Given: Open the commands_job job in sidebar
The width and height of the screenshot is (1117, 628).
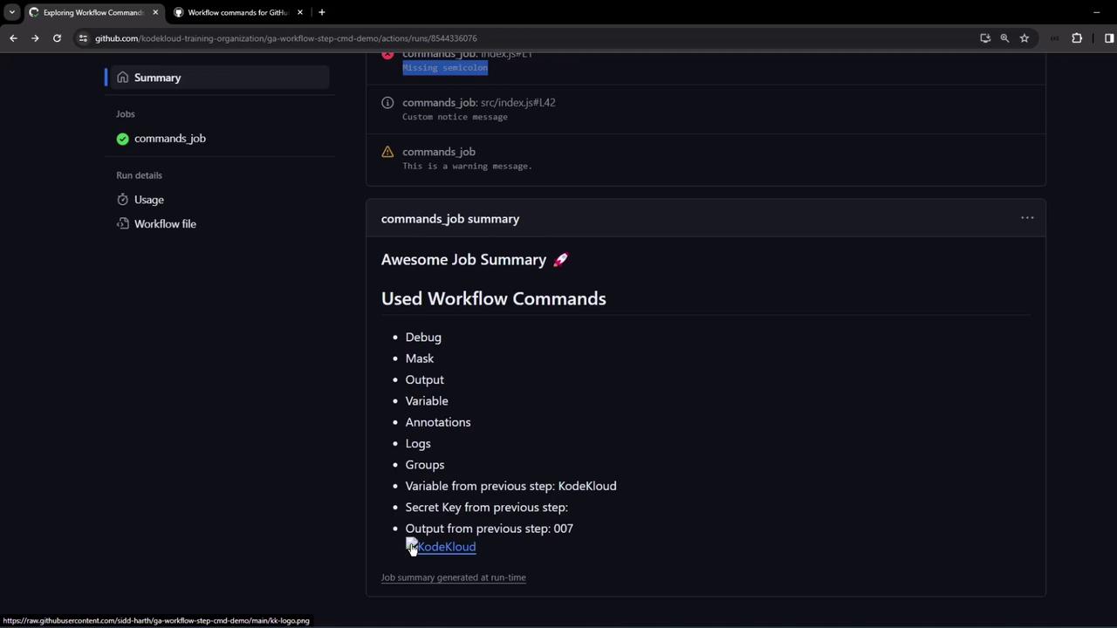Looking at the screenshot, I should (x=170, y=139).
